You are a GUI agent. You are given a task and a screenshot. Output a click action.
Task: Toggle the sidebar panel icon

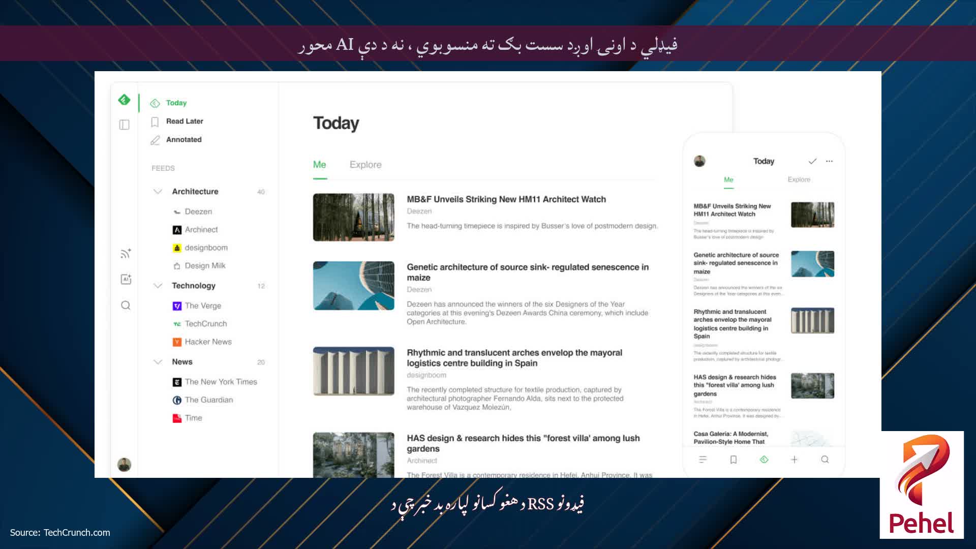(x=125, y=125)
